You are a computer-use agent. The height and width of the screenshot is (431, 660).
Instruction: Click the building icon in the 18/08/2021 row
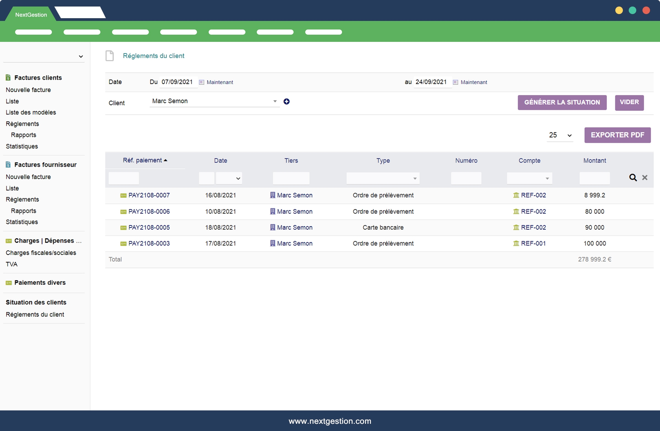point(273,228)
